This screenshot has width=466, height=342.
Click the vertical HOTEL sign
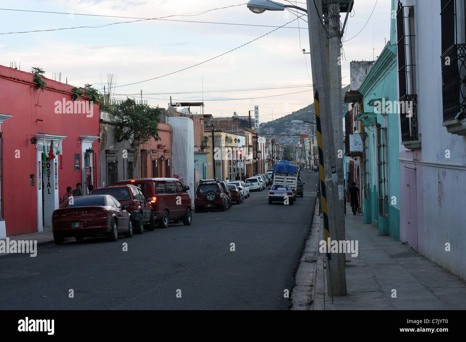click(256, 117)
